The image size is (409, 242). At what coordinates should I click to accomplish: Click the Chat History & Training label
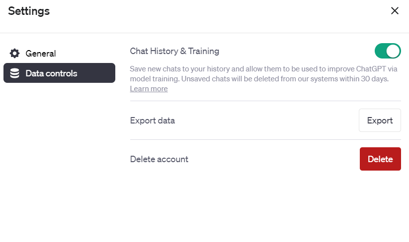[174, 51]
